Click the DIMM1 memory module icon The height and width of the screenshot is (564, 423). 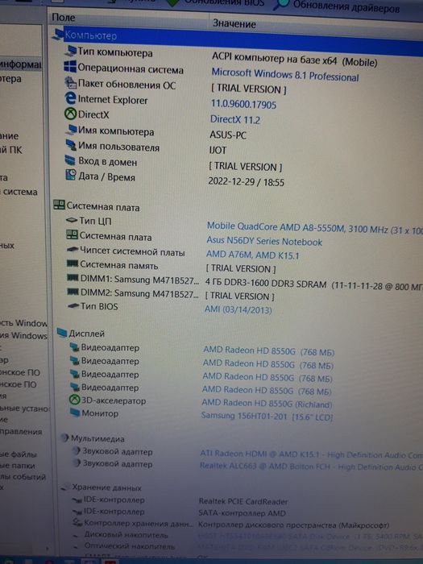click(73, 278)
